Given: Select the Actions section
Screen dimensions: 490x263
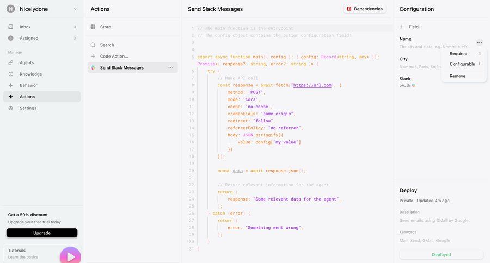Looking at the screenshot, I should 42,97.
